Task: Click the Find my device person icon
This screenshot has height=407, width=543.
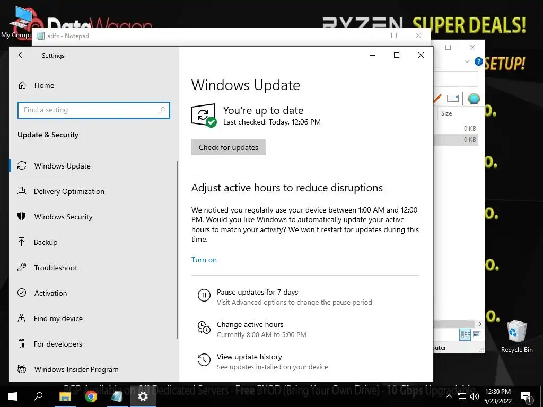Action: (21, 318)
